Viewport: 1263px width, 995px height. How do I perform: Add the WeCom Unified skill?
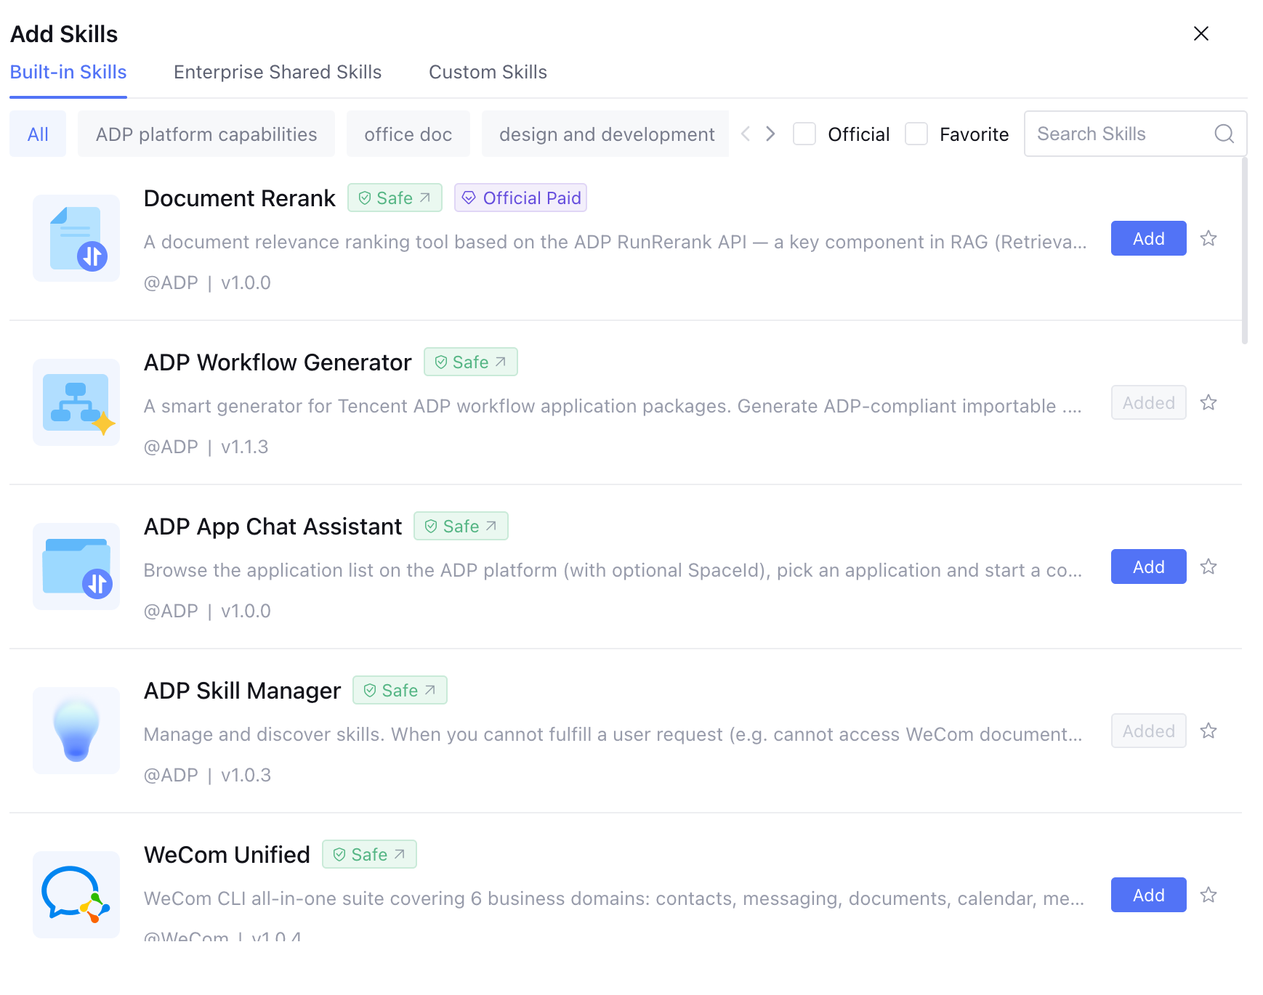coord(1149,895)
